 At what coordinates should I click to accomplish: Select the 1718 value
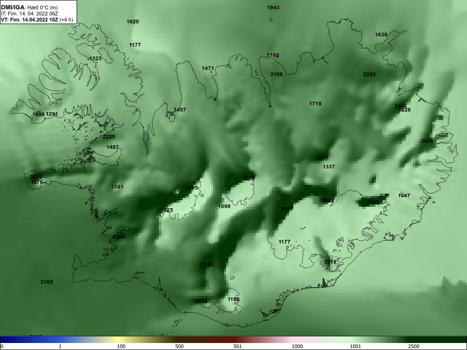pyautogui.click(x=315, y=104)
